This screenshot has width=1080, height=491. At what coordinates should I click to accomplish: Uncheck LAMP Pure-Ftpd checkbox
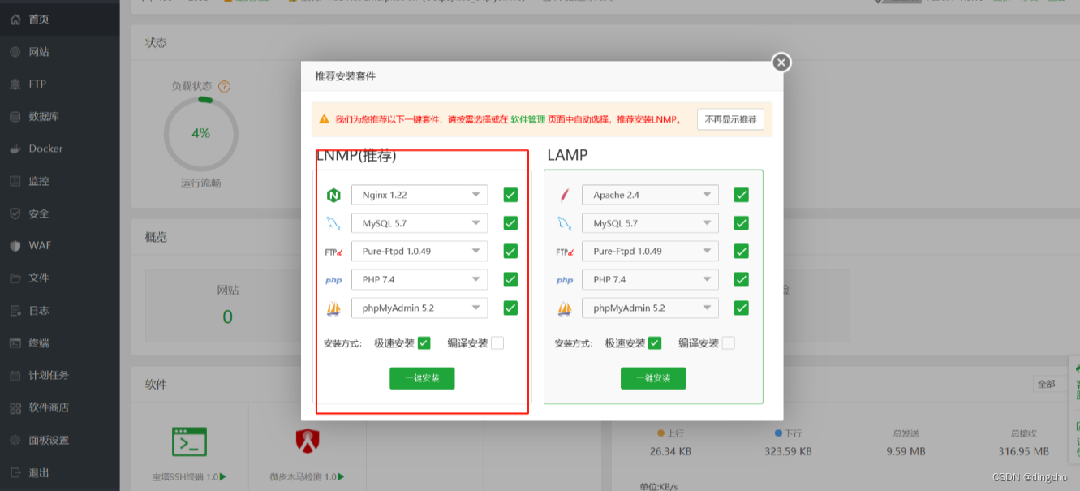coord(741,252)
